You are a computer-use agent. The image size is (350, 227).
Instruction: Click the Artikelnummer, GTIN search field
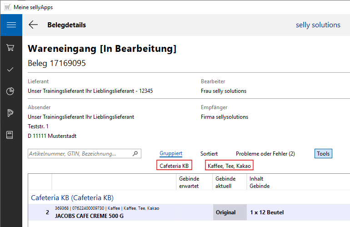(80, 154)
